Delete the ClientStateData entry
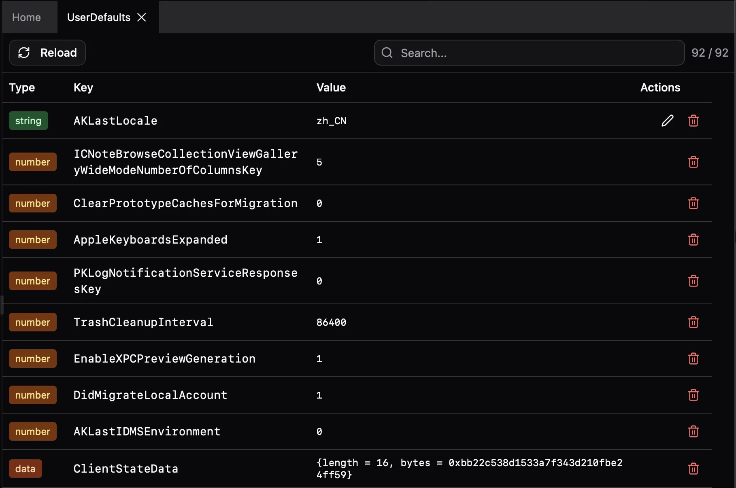Screen dimensions: 736x488 click(693, 469)
